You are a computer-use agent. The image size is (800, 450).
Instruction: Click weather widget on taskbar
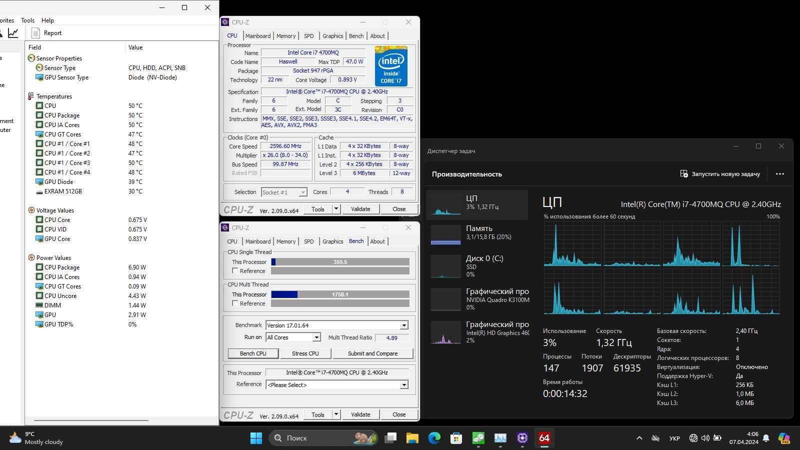(x=36, y=438)
